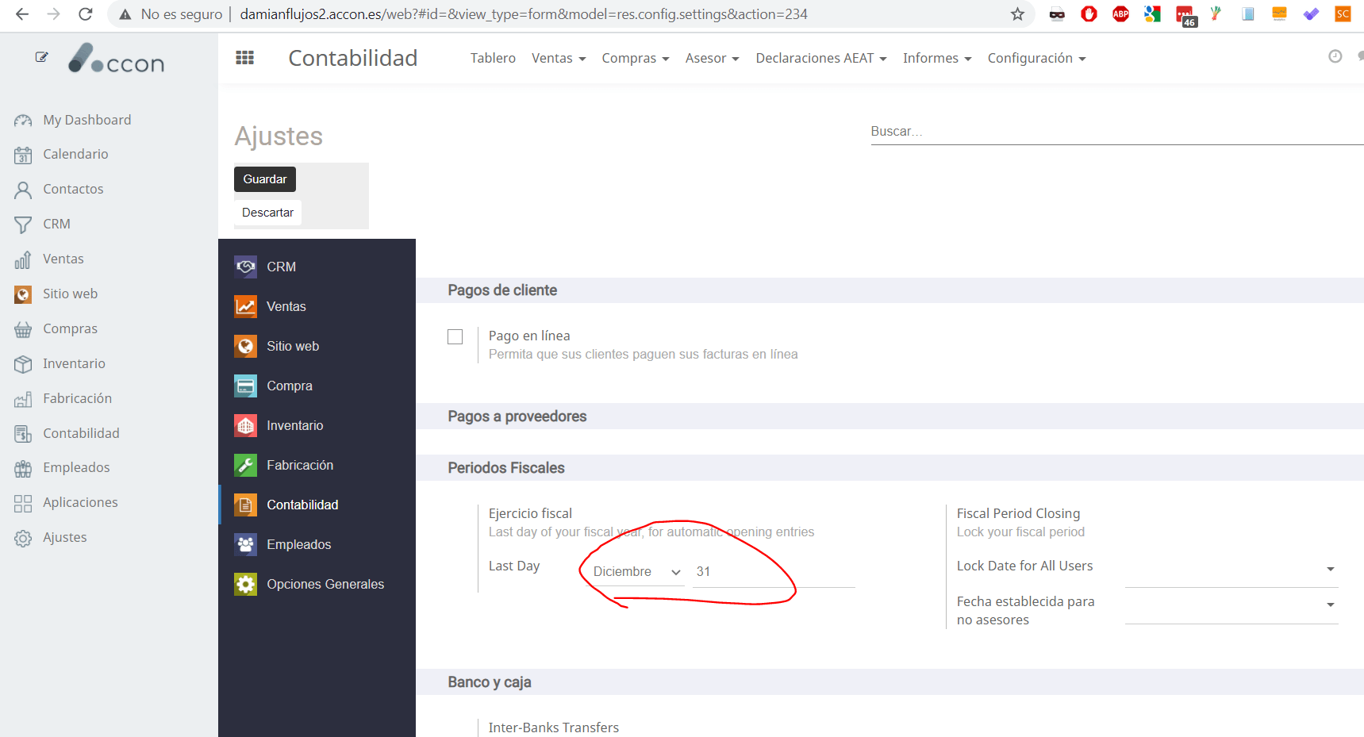This screenshot has height=737, width=1364.
Task: Open the Declaraciones AEAT menu
Action: pyautogui.click(x=820, y=58)
